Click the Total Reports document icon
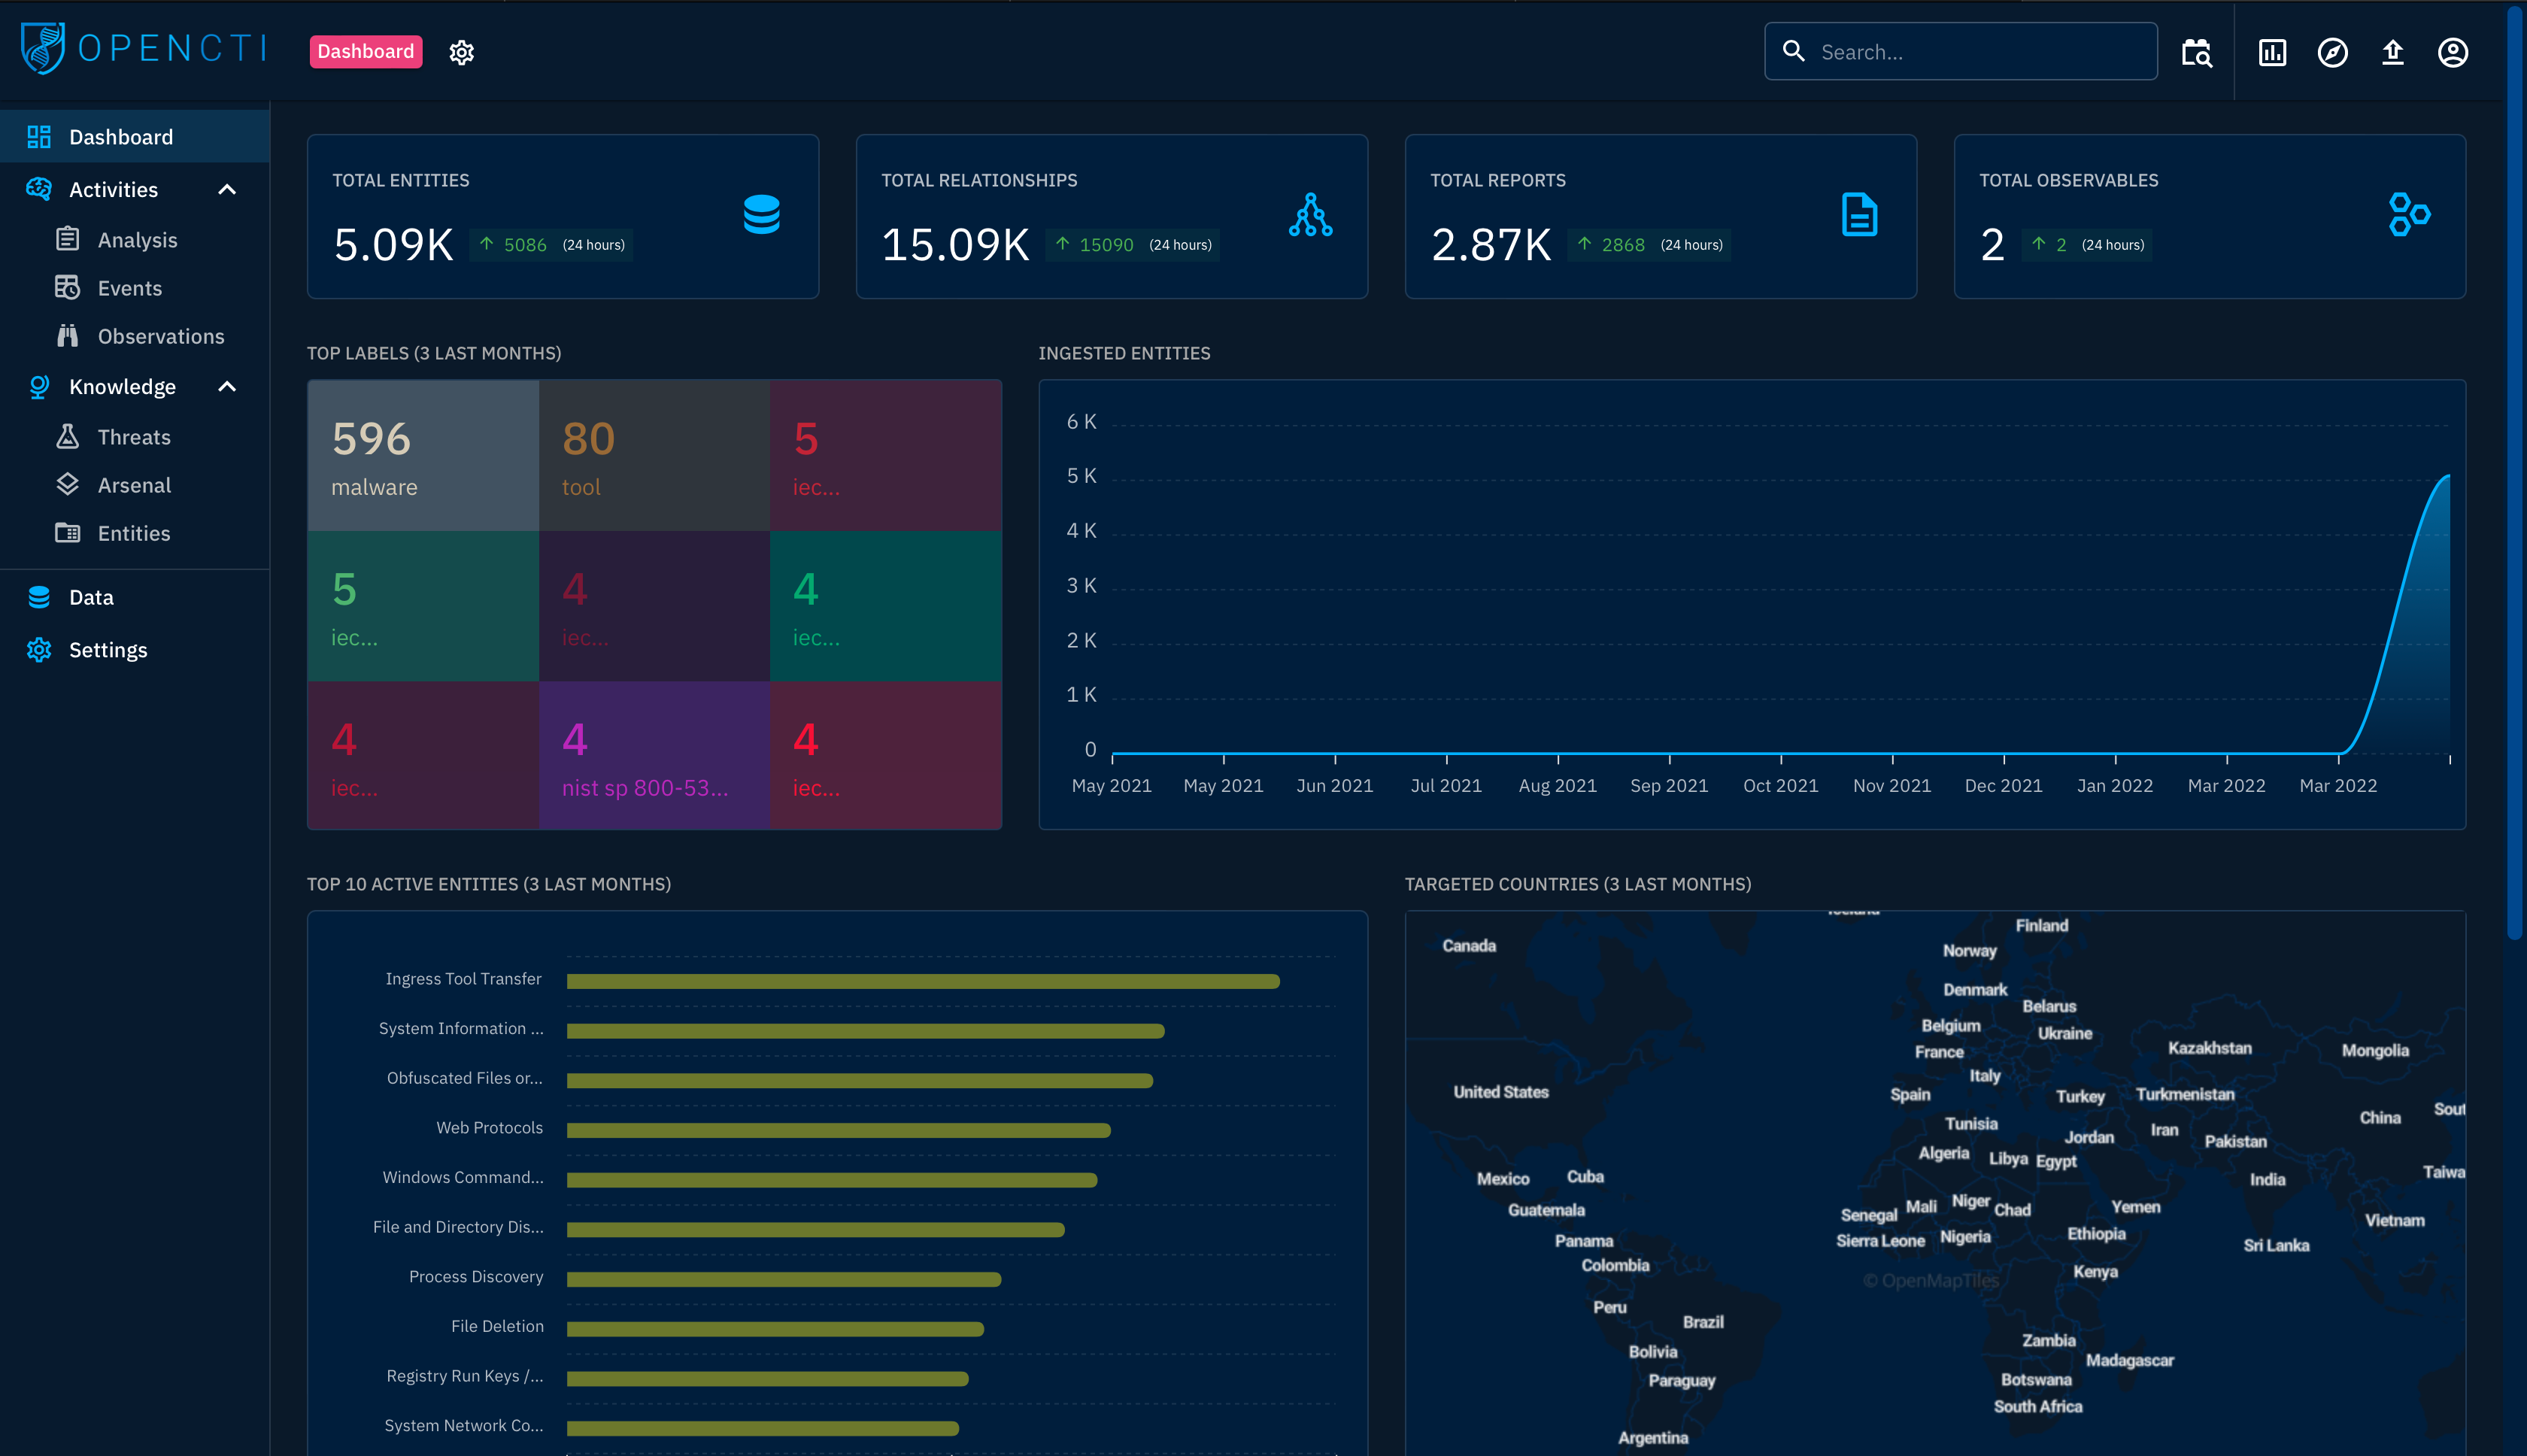The image size is (2527, 1456). (x=1859, y=214)
